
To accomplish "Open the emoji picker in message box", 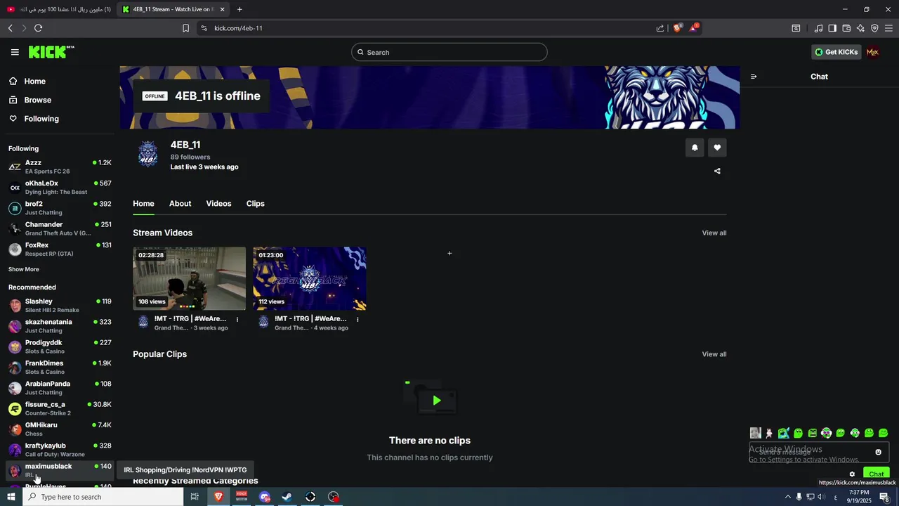I will (x=878, y=452).
